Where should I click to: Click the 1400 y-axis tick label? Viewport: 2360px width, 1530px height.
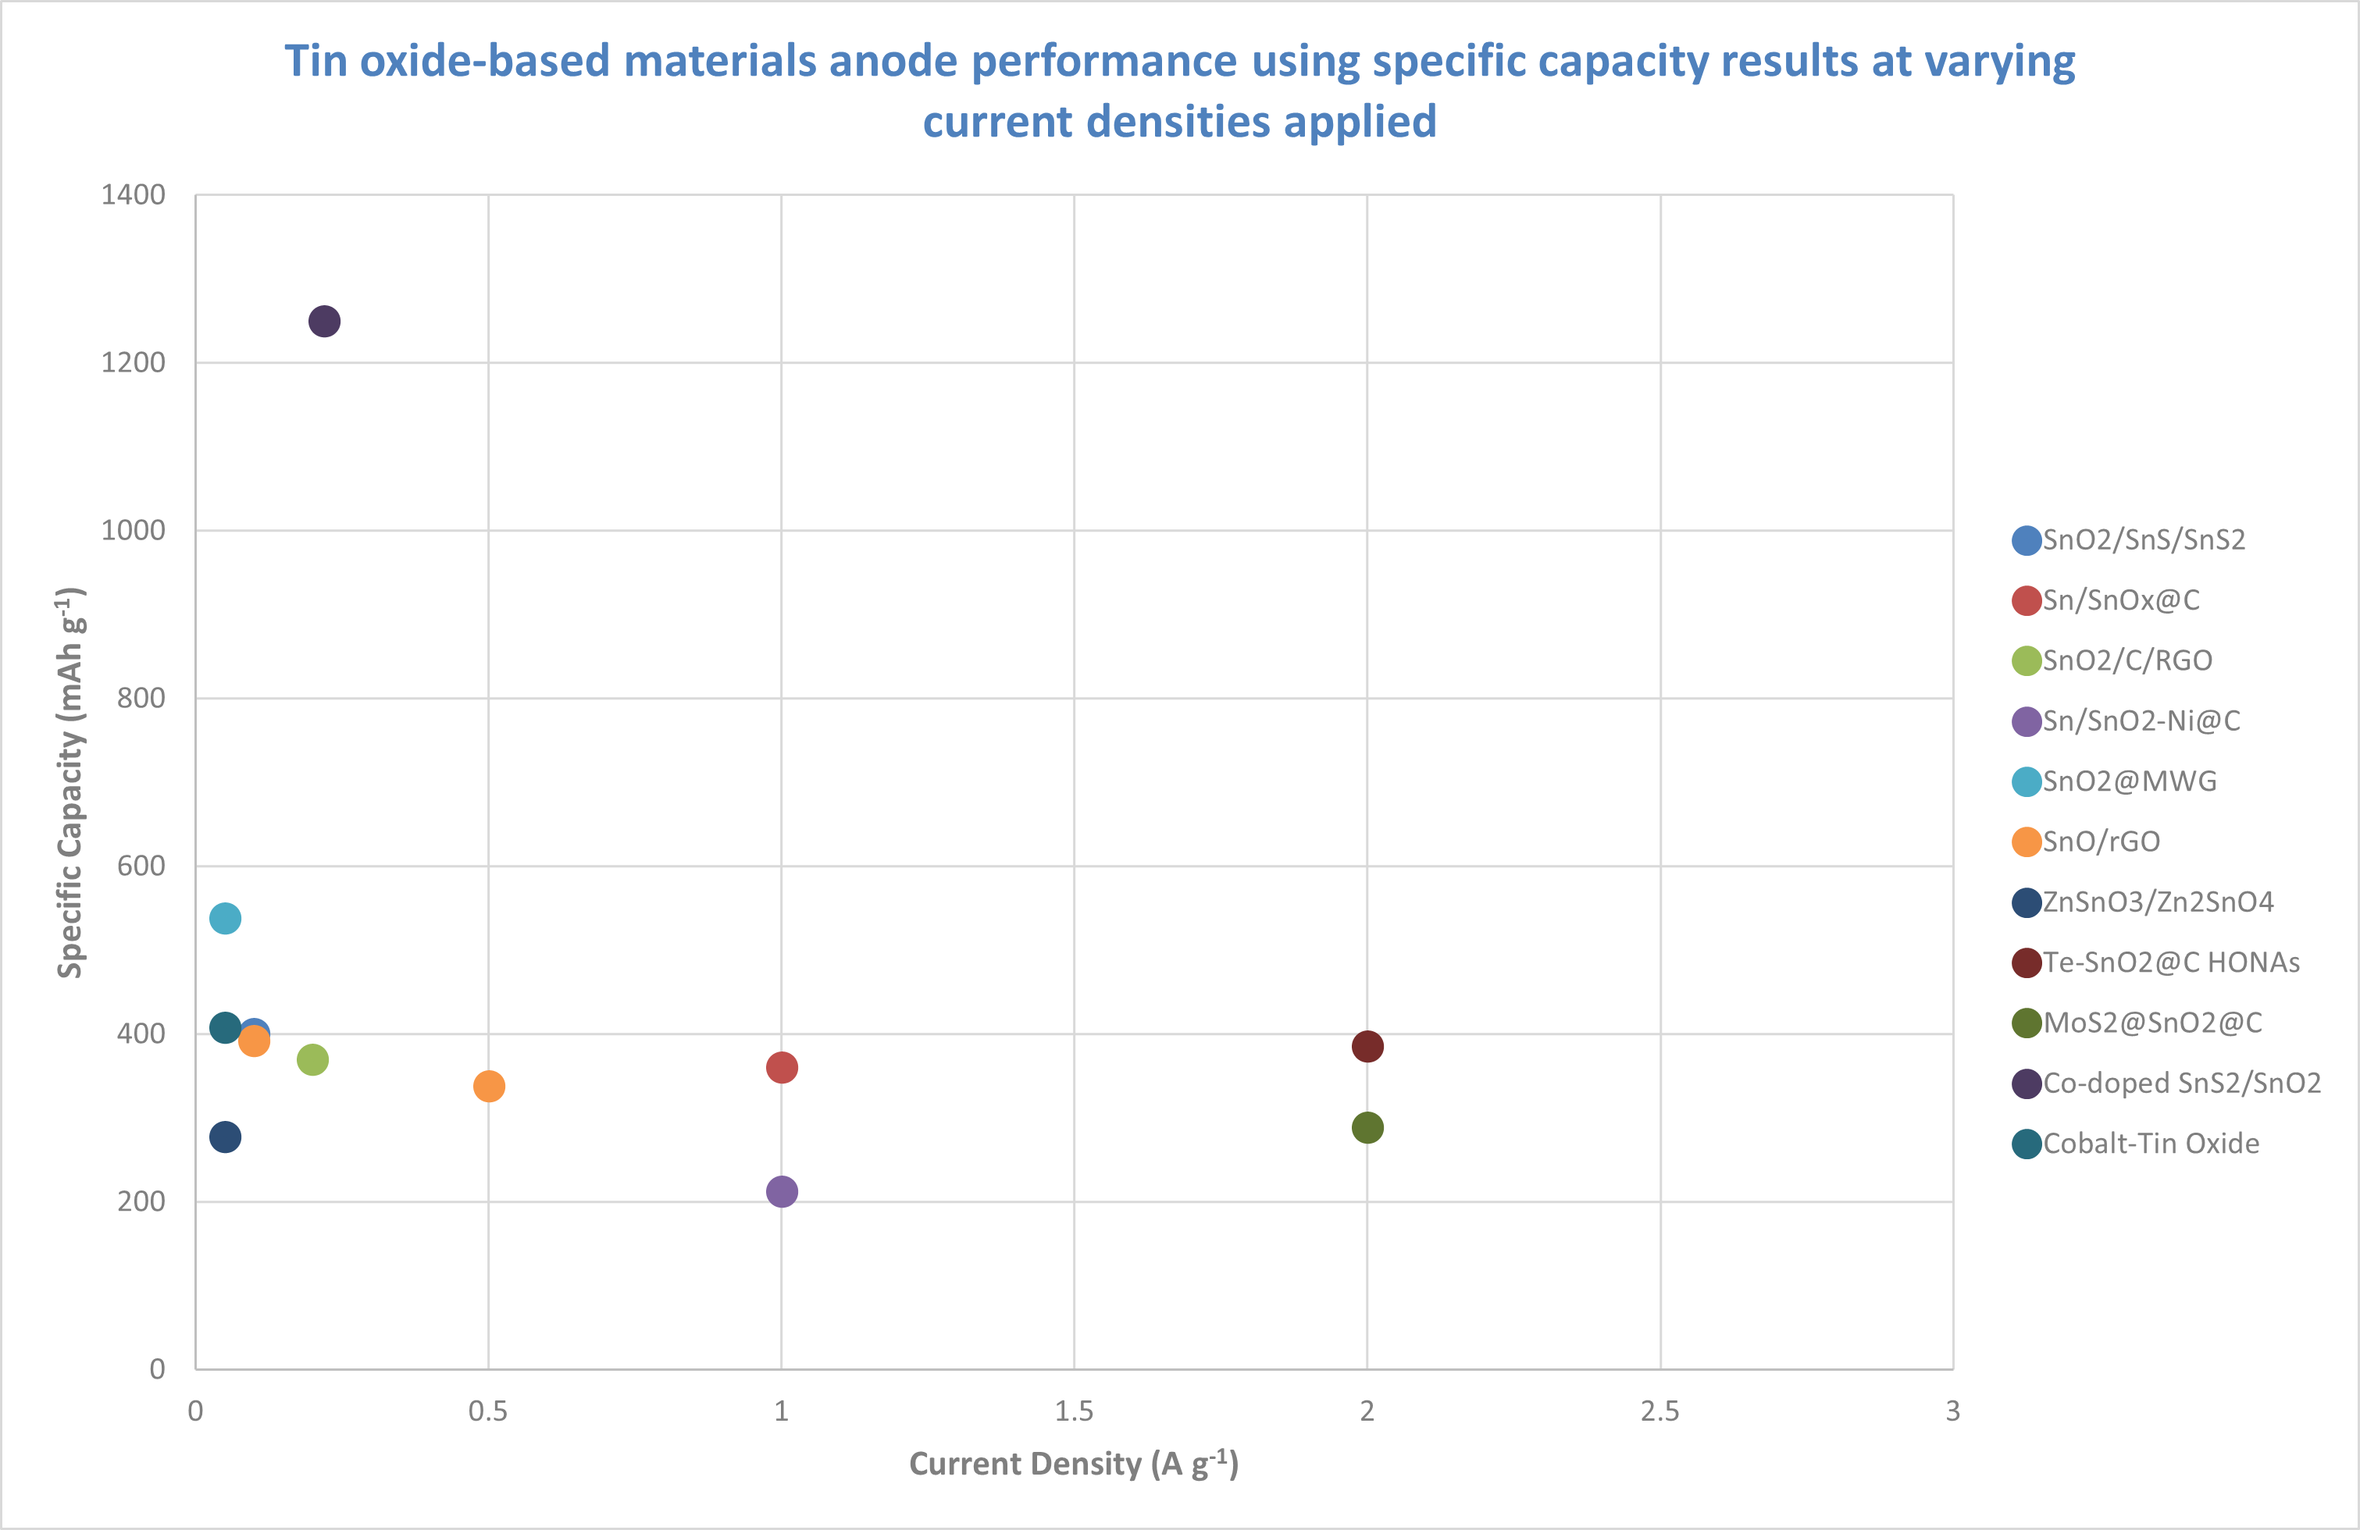[133, 195]
